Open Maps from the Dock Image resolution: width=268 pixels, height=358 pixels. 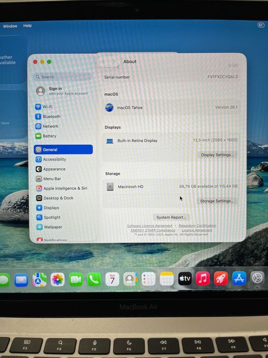point(39,279)
